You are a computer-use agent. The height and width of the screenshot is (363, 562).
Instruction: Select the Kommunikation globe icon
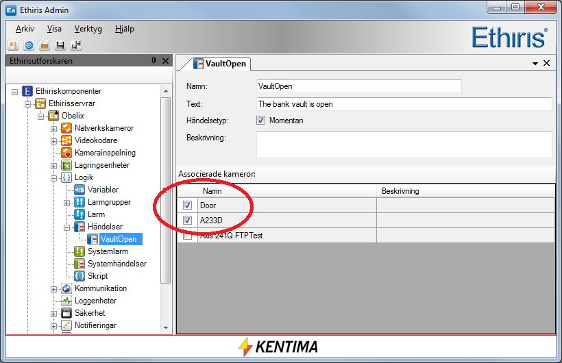coord(66,288)
